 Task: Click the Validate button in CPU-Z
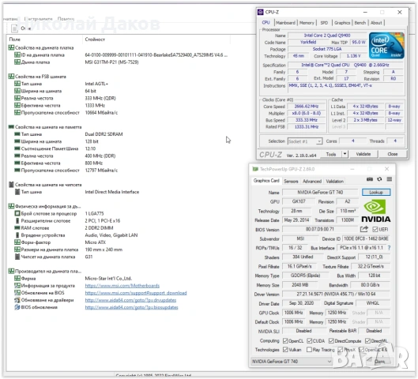(363, 154)
